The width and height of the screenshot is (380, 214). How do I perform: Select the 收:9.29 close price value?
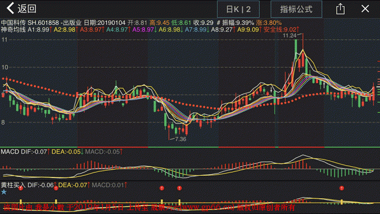click(x=203, y=23)
